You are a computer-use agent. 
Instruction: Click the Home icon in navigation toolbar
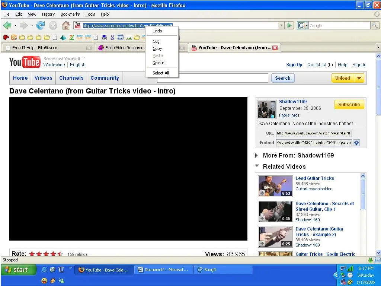tap(66, 26)
